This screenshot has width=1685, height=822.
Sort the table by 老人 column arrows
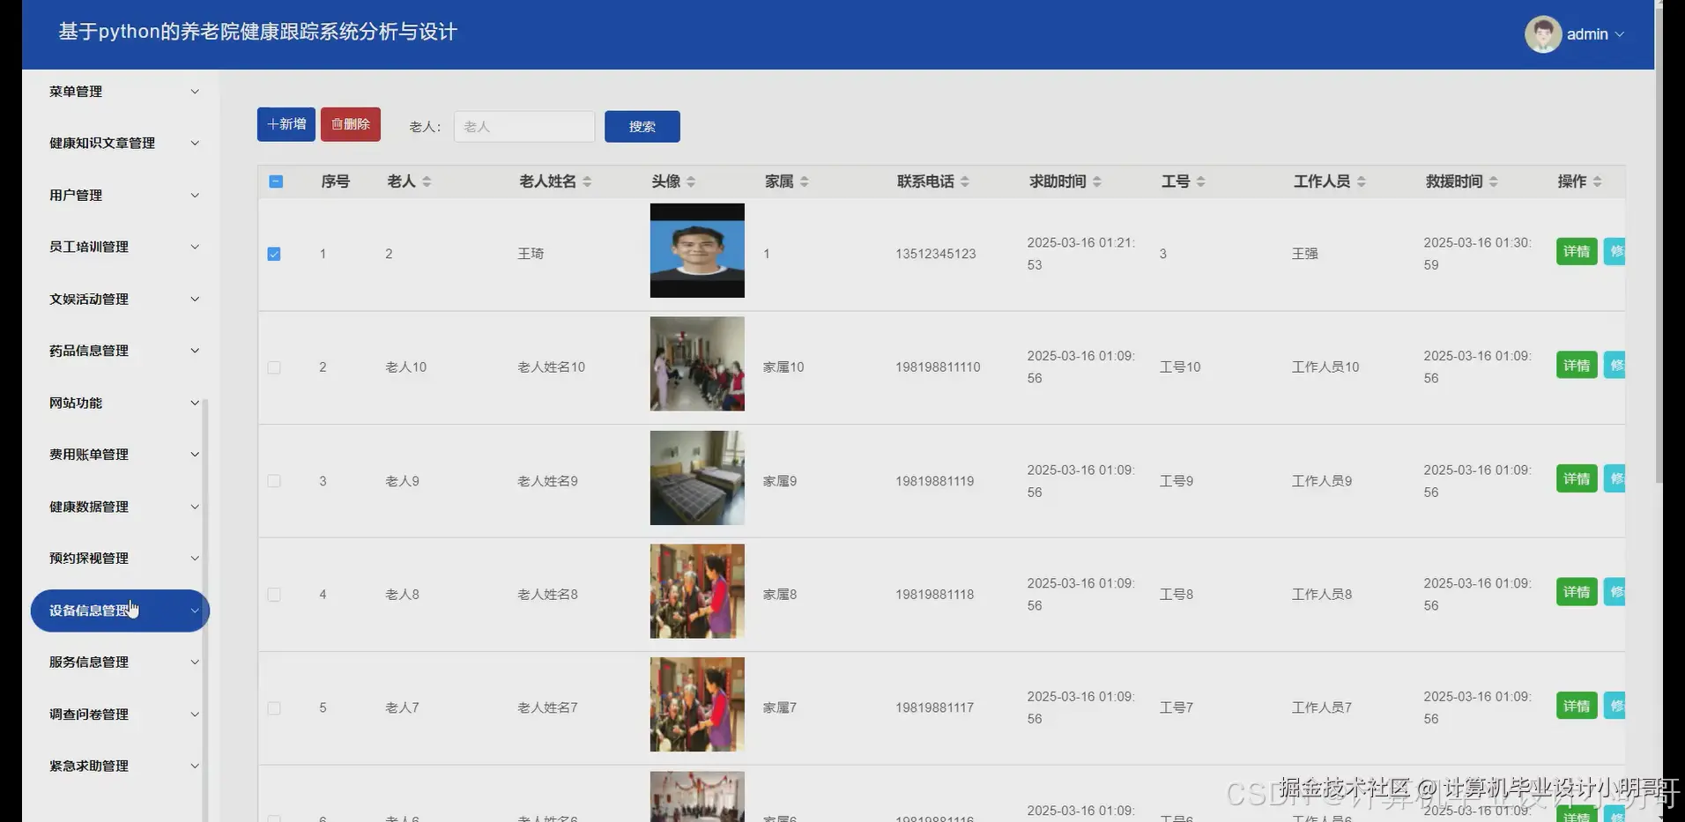(x=427, y=181)
